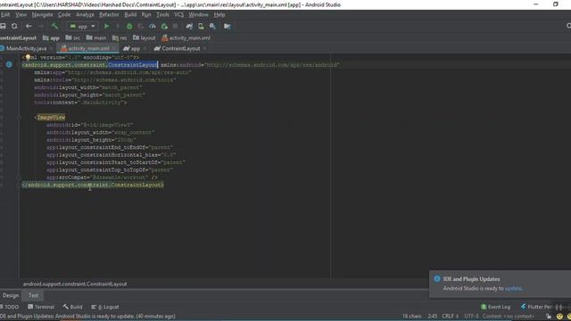Click the closing ConstraintLayout tag line
Viewport: 571px width, 321px height.
pos(93,185)
